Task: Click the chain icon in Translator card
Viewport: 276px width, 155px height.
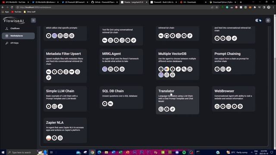Action: pos(172,109)
